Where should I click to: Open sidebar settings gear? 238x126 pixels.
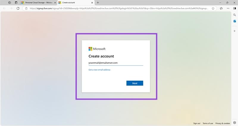click(x=234, y=123)
